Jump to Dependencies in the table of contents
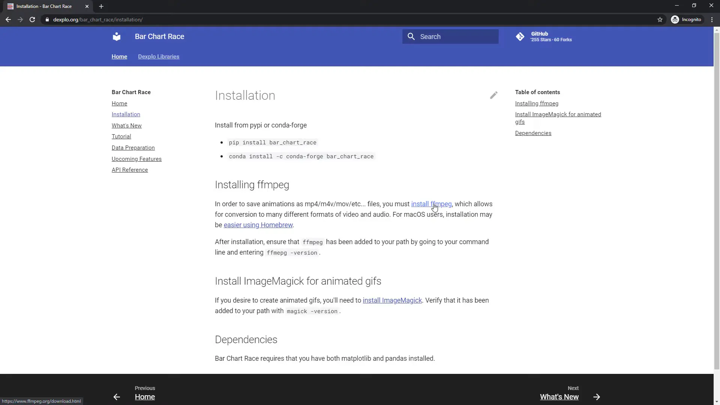 (533, 133)
